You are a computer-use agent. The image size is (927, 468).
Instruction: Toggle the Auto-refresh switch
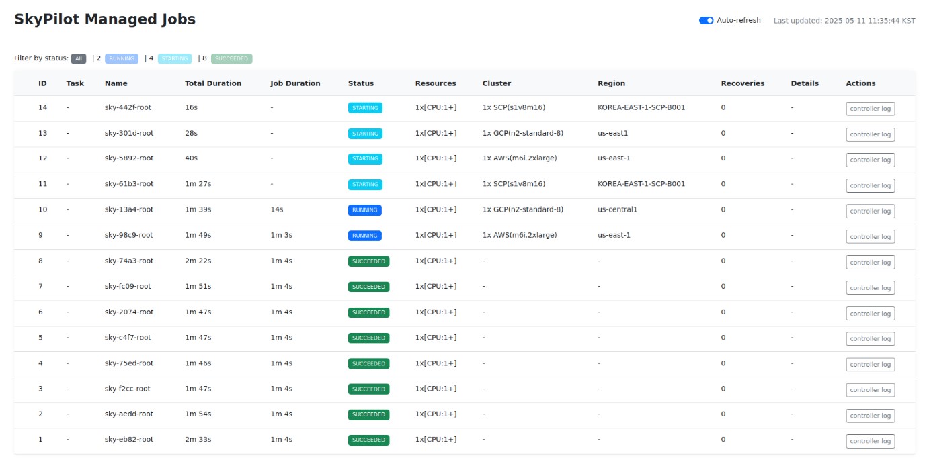706,21
